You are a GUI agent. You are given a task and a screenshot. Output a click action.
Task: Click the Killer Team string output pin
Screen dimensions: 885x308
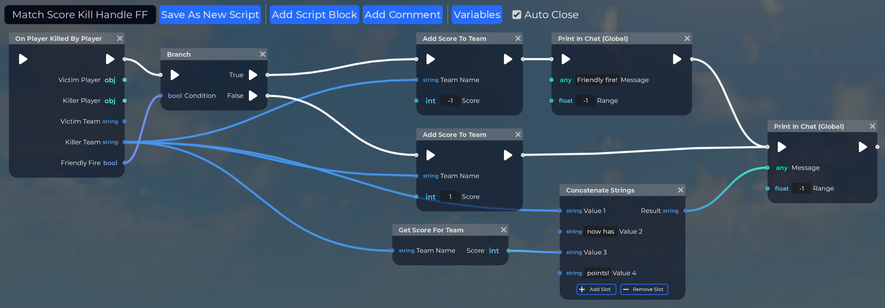[125, 142]
